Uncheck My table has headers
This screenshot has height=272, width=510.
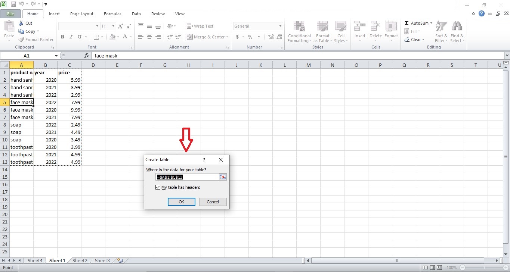pos(158,187)
